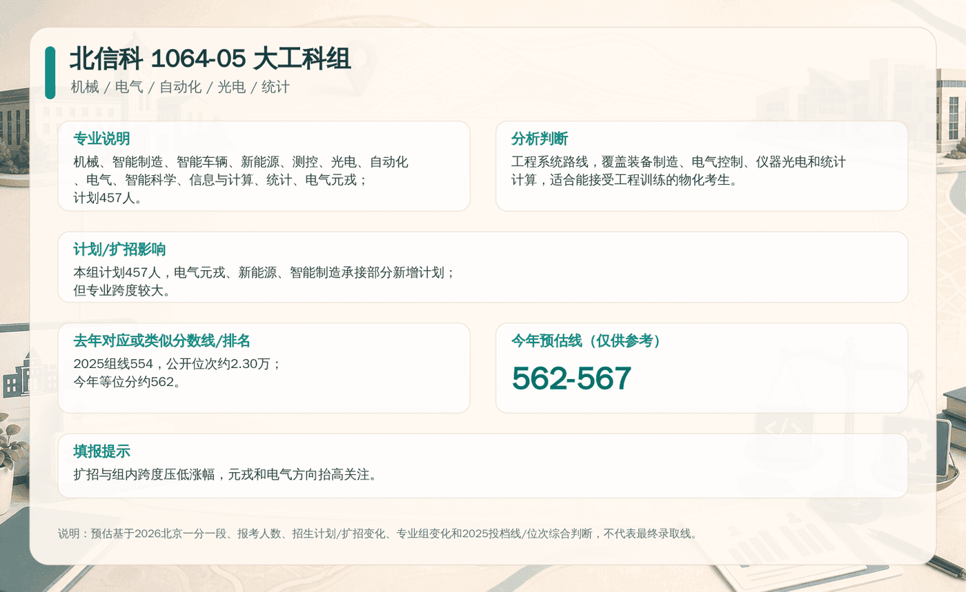
Task: Click the line 扩招与组内跨度压低涨幅，元戎和电气方向抬高关注。
Action: click(226, 474)
